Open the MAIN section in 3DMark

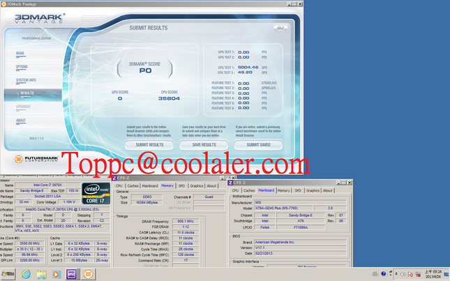pos(20,53)
